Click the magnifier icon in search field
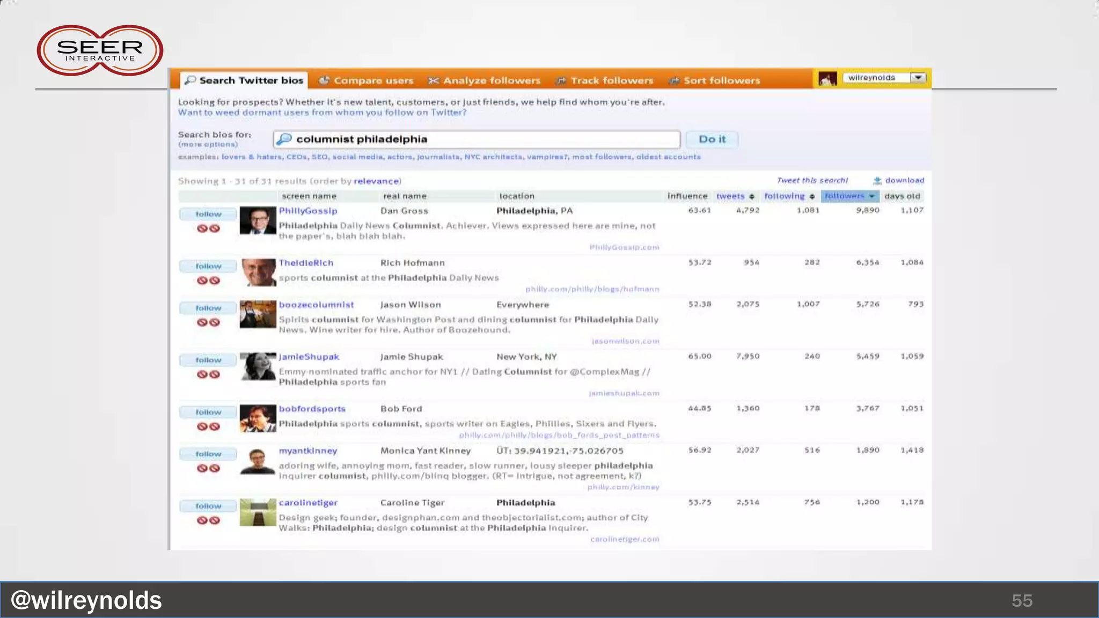The width and height of the screenshot is (1099, 618). [284, 139]
